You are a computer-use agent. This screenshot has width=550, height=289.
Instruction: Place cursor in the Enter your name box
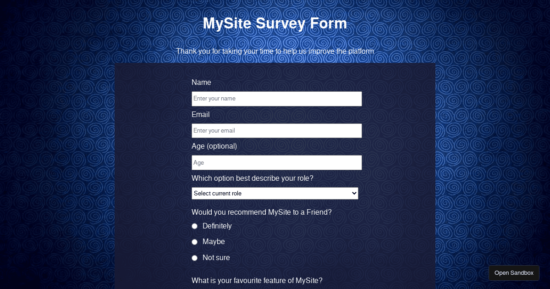tap(277, 99)
